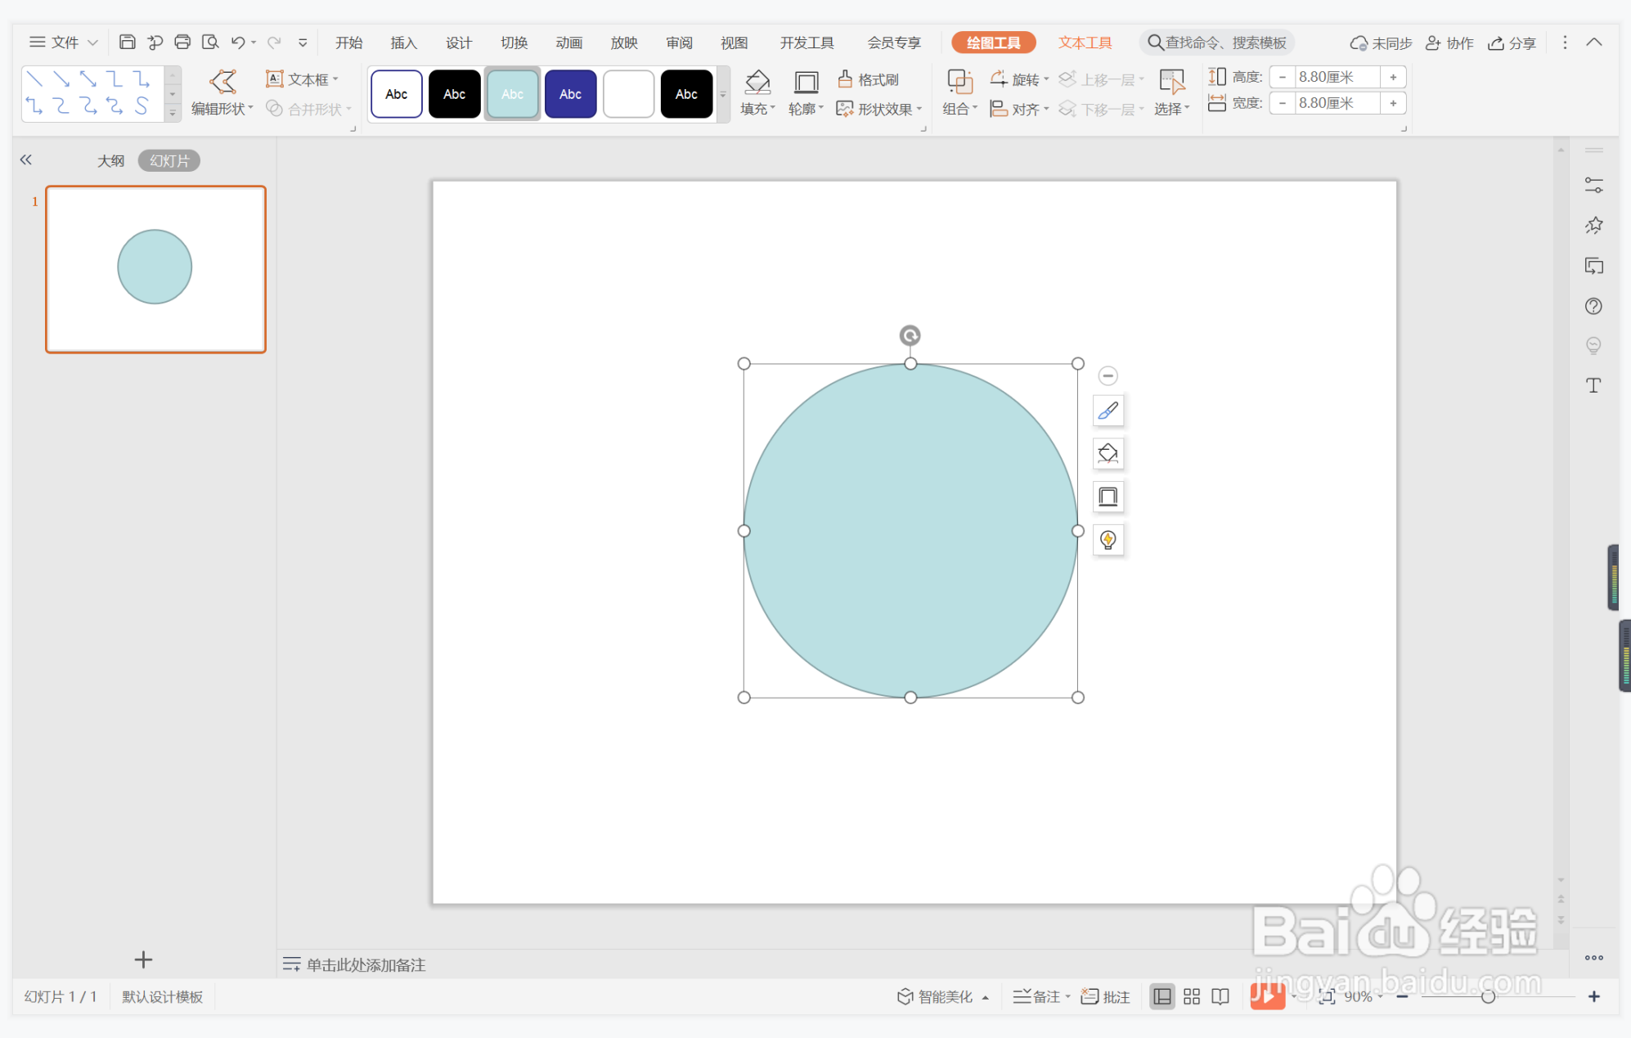Switch to Text Tools (文本工具) tab
Viewport: 1631px width, 1038px height.
point(1085,43)
